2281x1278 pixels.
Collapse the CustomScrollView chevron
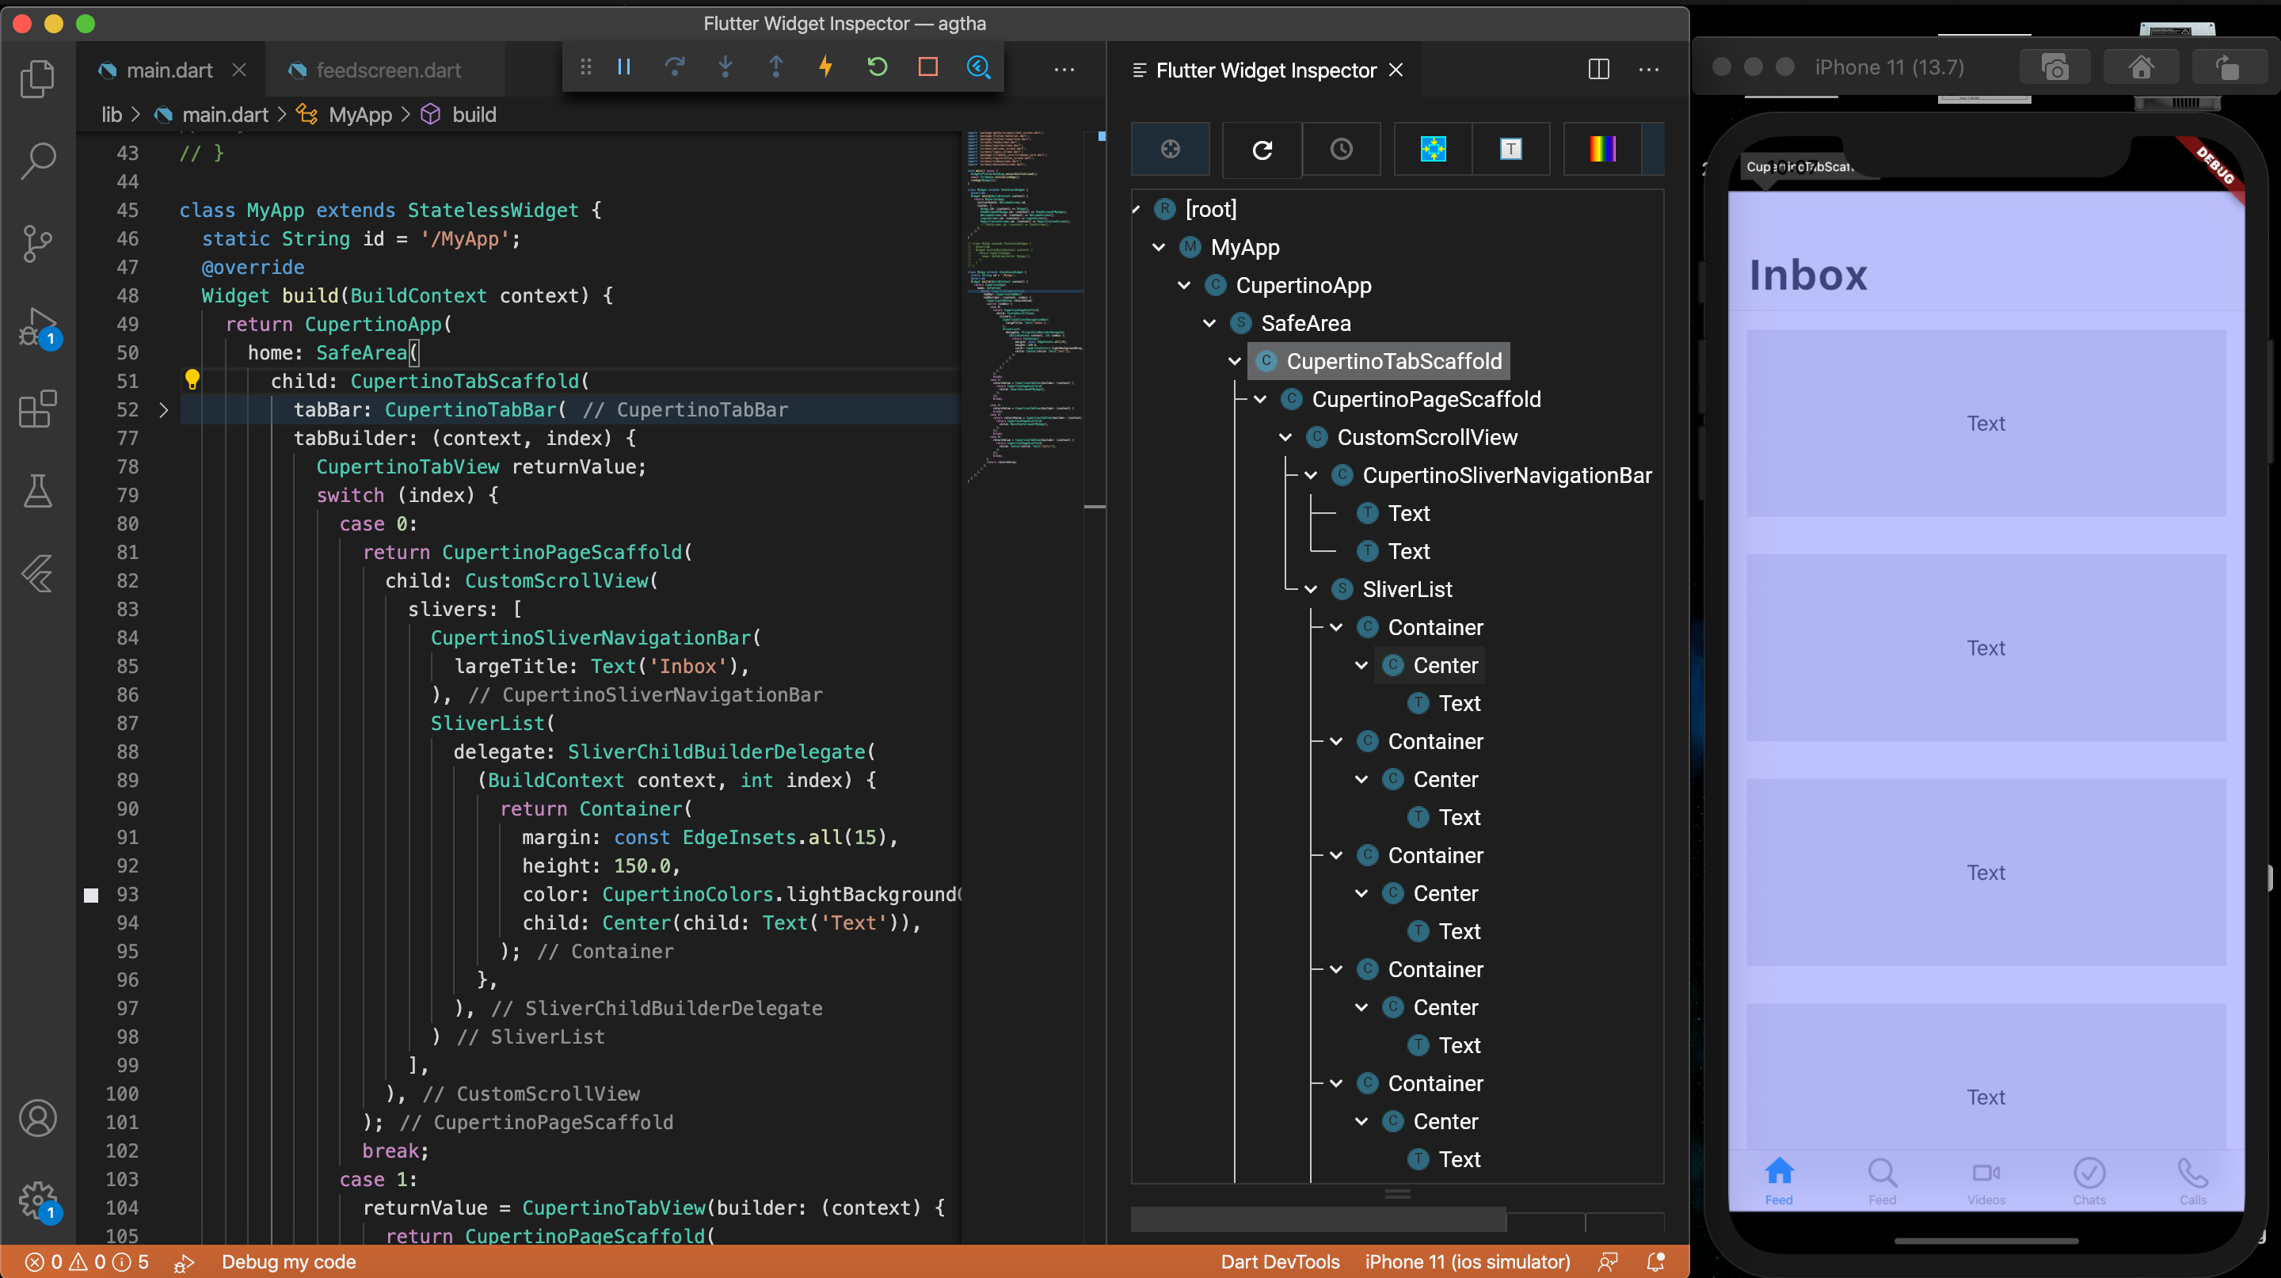coord(1285,436)
